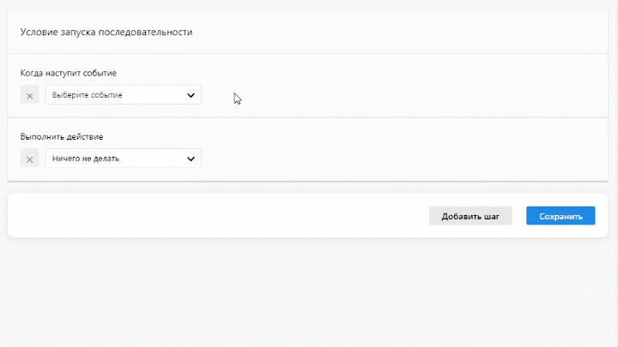Click the 'Когда наступит событие' label

point(69,73)
